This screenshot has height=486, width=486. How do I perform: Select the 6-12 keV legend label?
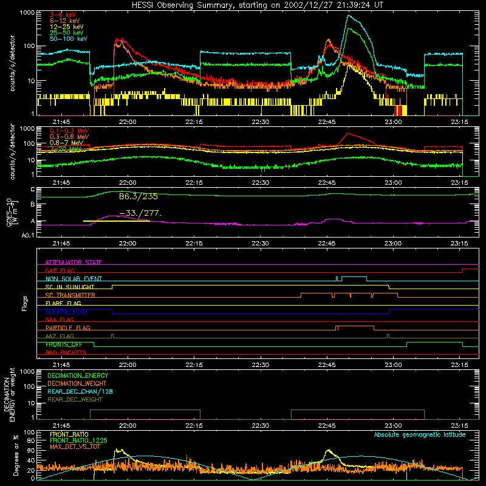(x=65, y=21)
